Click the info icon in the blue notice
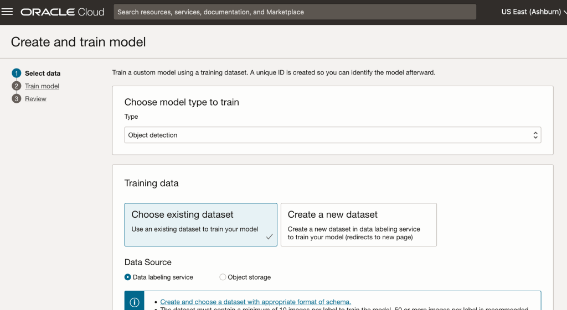The height and width of the screenshot is (310, 567). [134, 302]
